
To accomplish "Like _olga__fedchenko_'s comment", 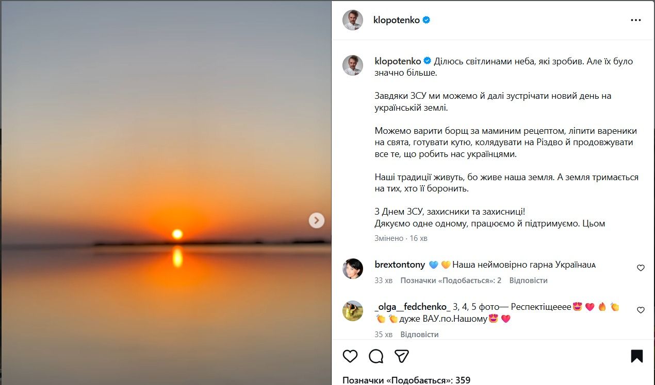I will coord(641,310).
